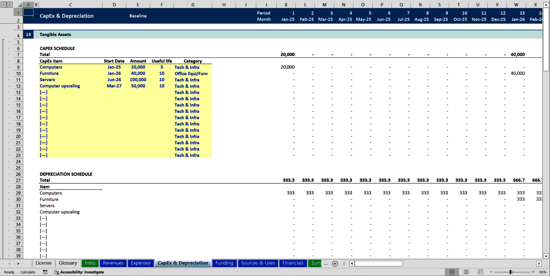Click Calculate in the status bar
550x276 pixels.
[27, 272]
